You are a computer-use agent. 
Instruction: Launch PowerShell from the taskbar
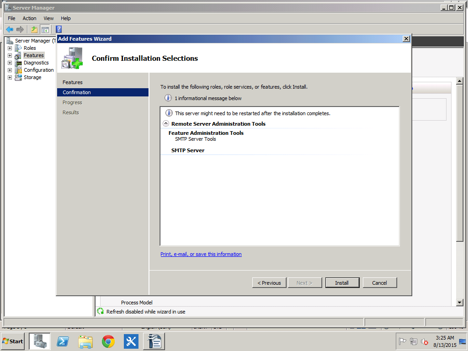point(63,341)
